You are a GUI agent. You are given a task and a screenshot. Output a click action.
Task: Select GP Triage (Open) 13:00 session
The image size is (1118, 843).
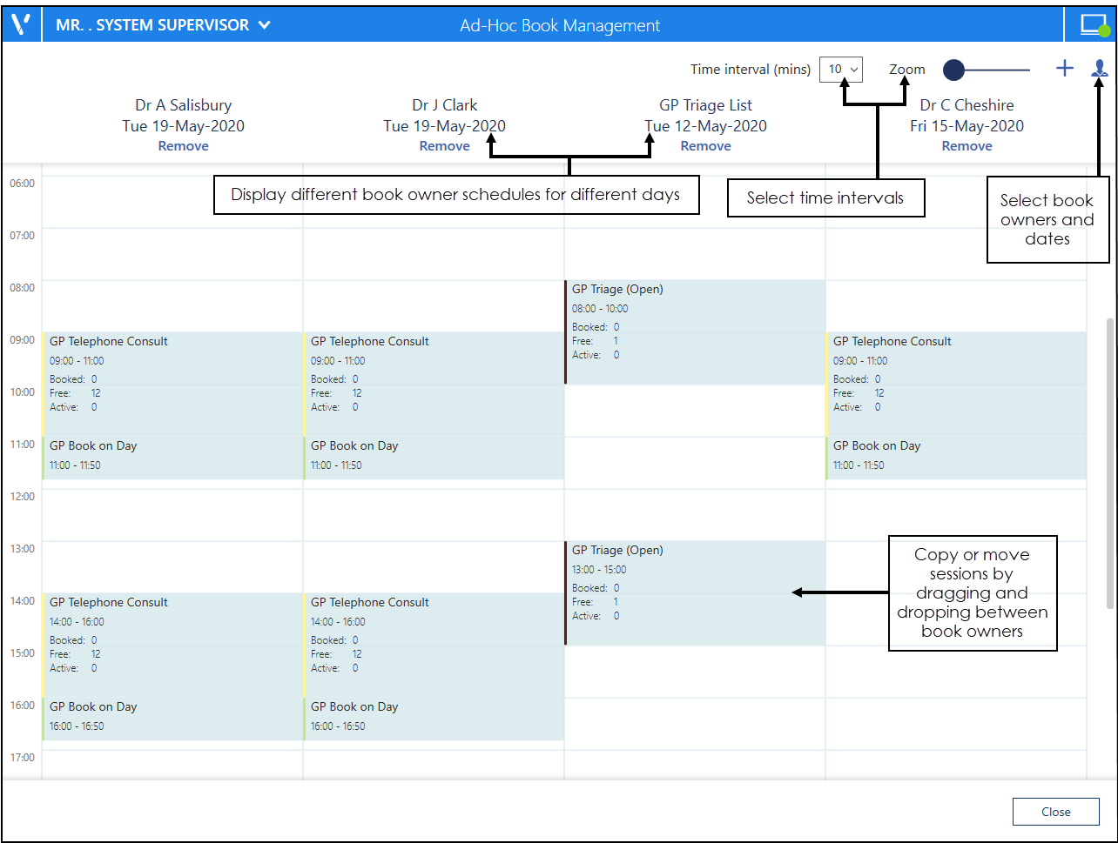click(x=695, y=592)
